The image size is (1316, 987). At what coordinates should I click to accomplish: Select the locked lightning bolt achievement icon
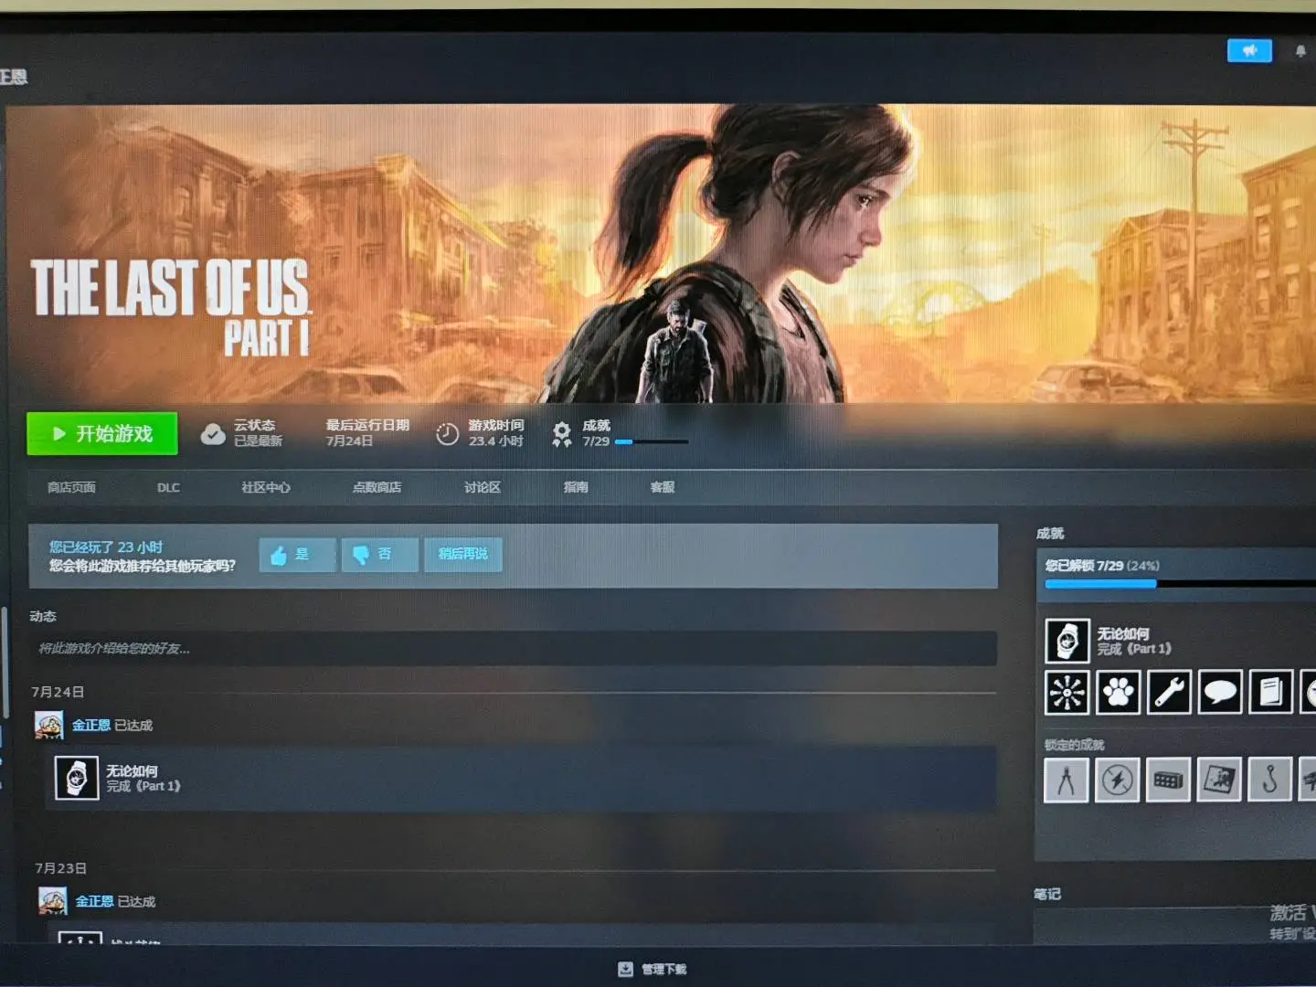click(x=1118, y=780)
